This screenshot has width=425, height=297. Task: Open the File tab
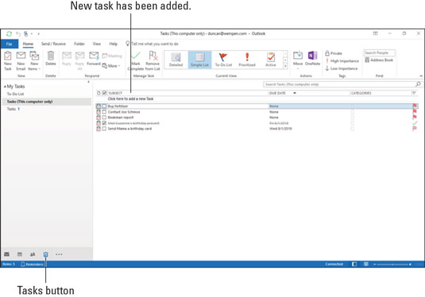[10, 44]
